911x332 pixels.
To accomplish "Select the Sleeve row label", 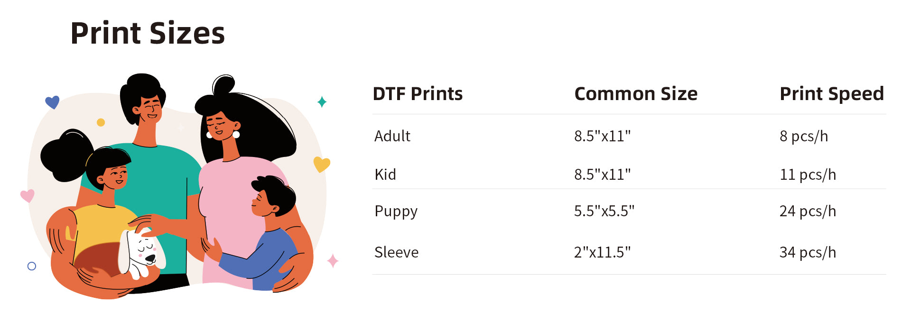I will [x=397, y=252].
